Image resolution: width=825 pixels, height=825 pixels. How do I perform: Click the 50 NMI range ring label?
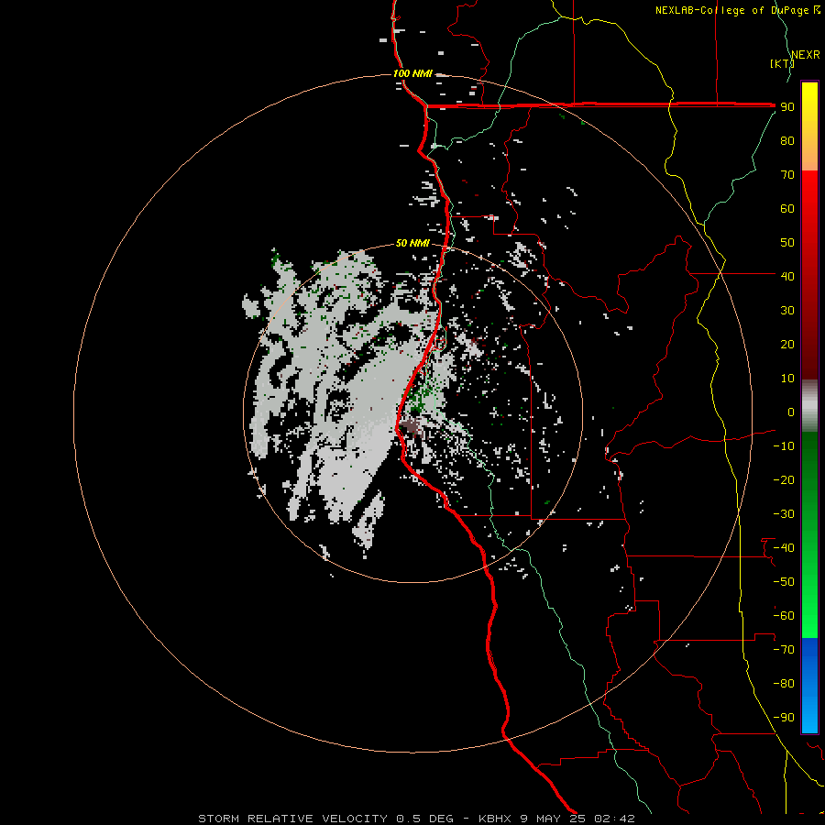(x=412, y=243)
